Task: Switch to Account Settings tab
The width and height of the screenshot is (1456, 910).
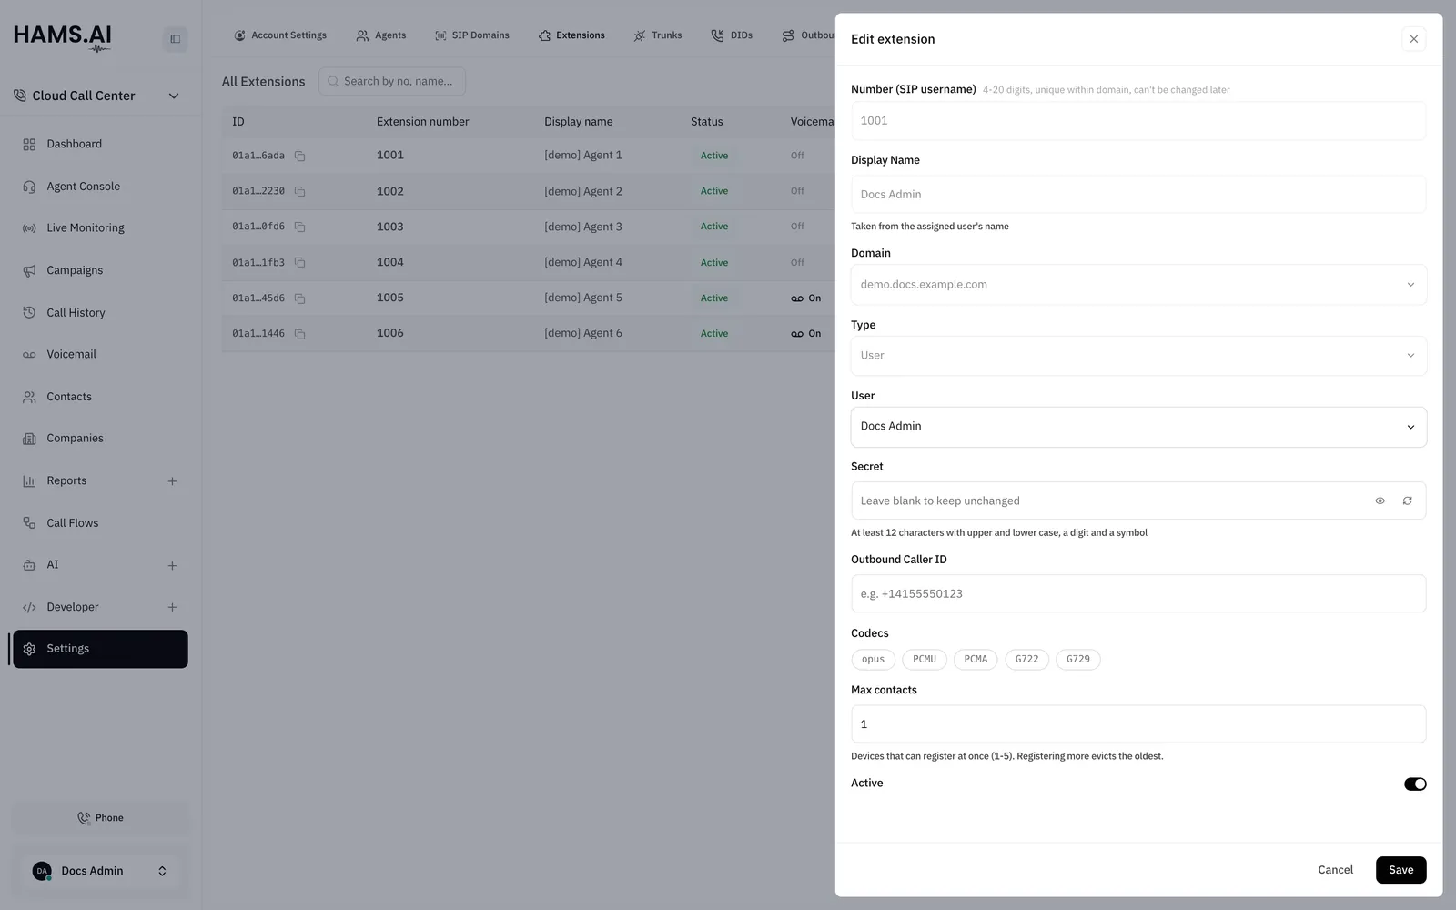Action: coord(280,35)
